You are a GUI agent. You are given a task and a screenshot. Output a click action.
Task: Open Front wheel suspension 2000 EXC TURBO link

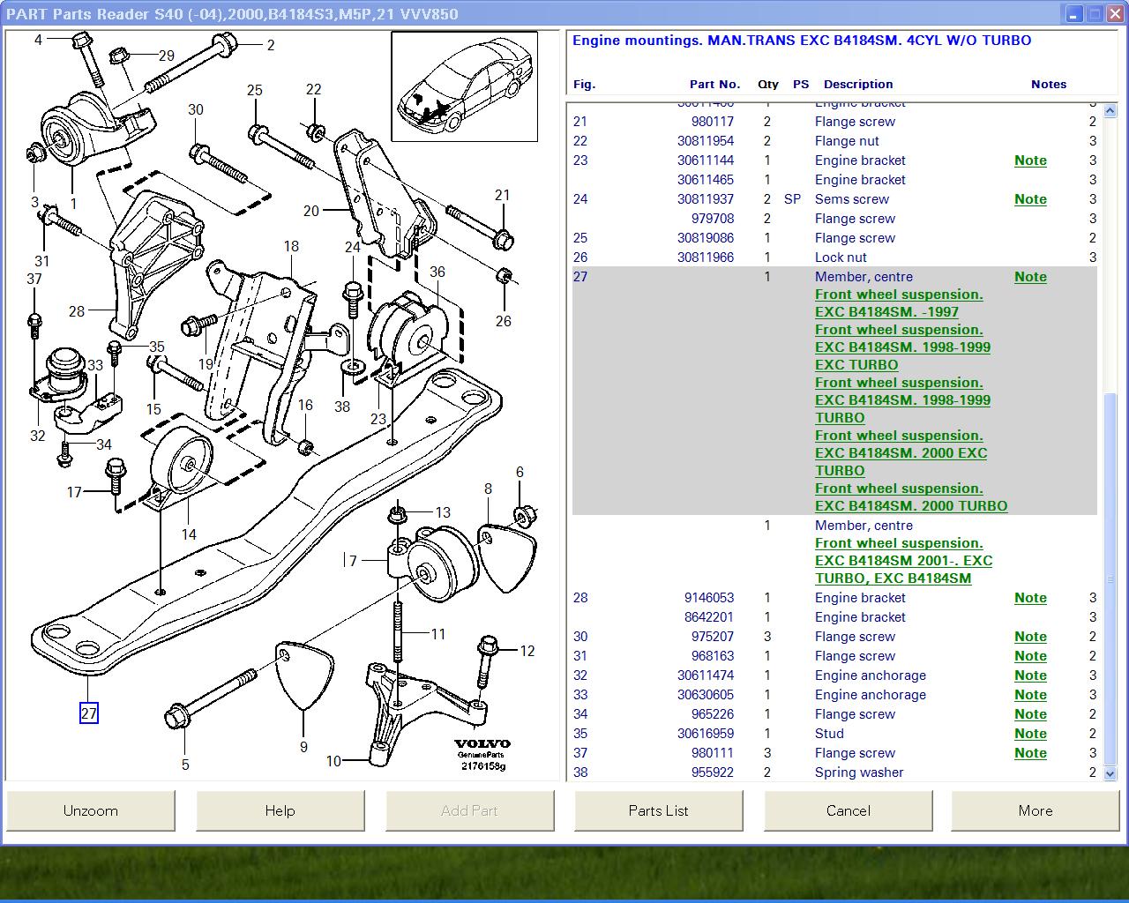[x=901, y=453]
